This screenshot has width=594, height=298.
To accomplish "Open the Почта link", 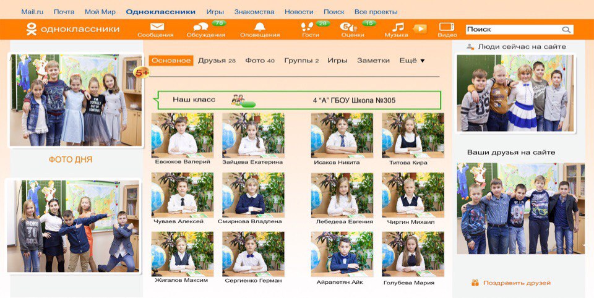I will 64,12.
